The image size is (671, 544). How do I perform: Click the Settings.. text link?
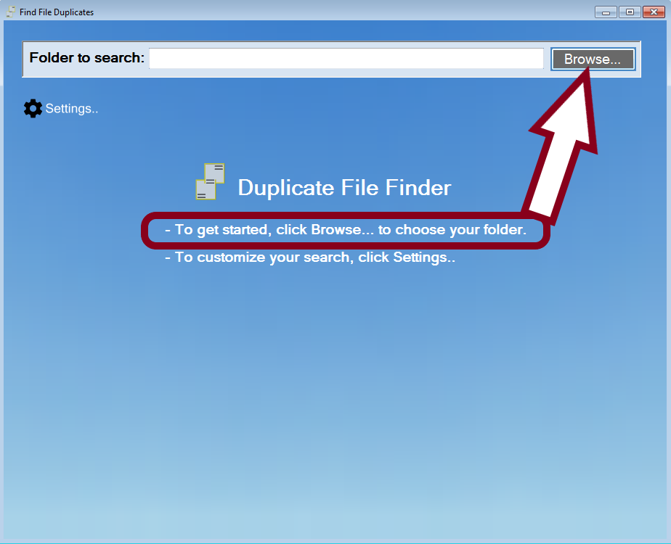[x=71, y=109]
